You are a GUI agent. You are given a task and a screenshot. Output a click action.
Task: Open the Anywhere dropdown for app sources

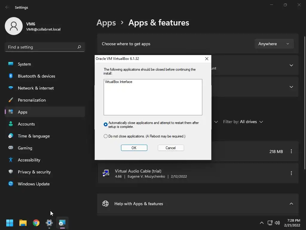[x=274, y=44]
